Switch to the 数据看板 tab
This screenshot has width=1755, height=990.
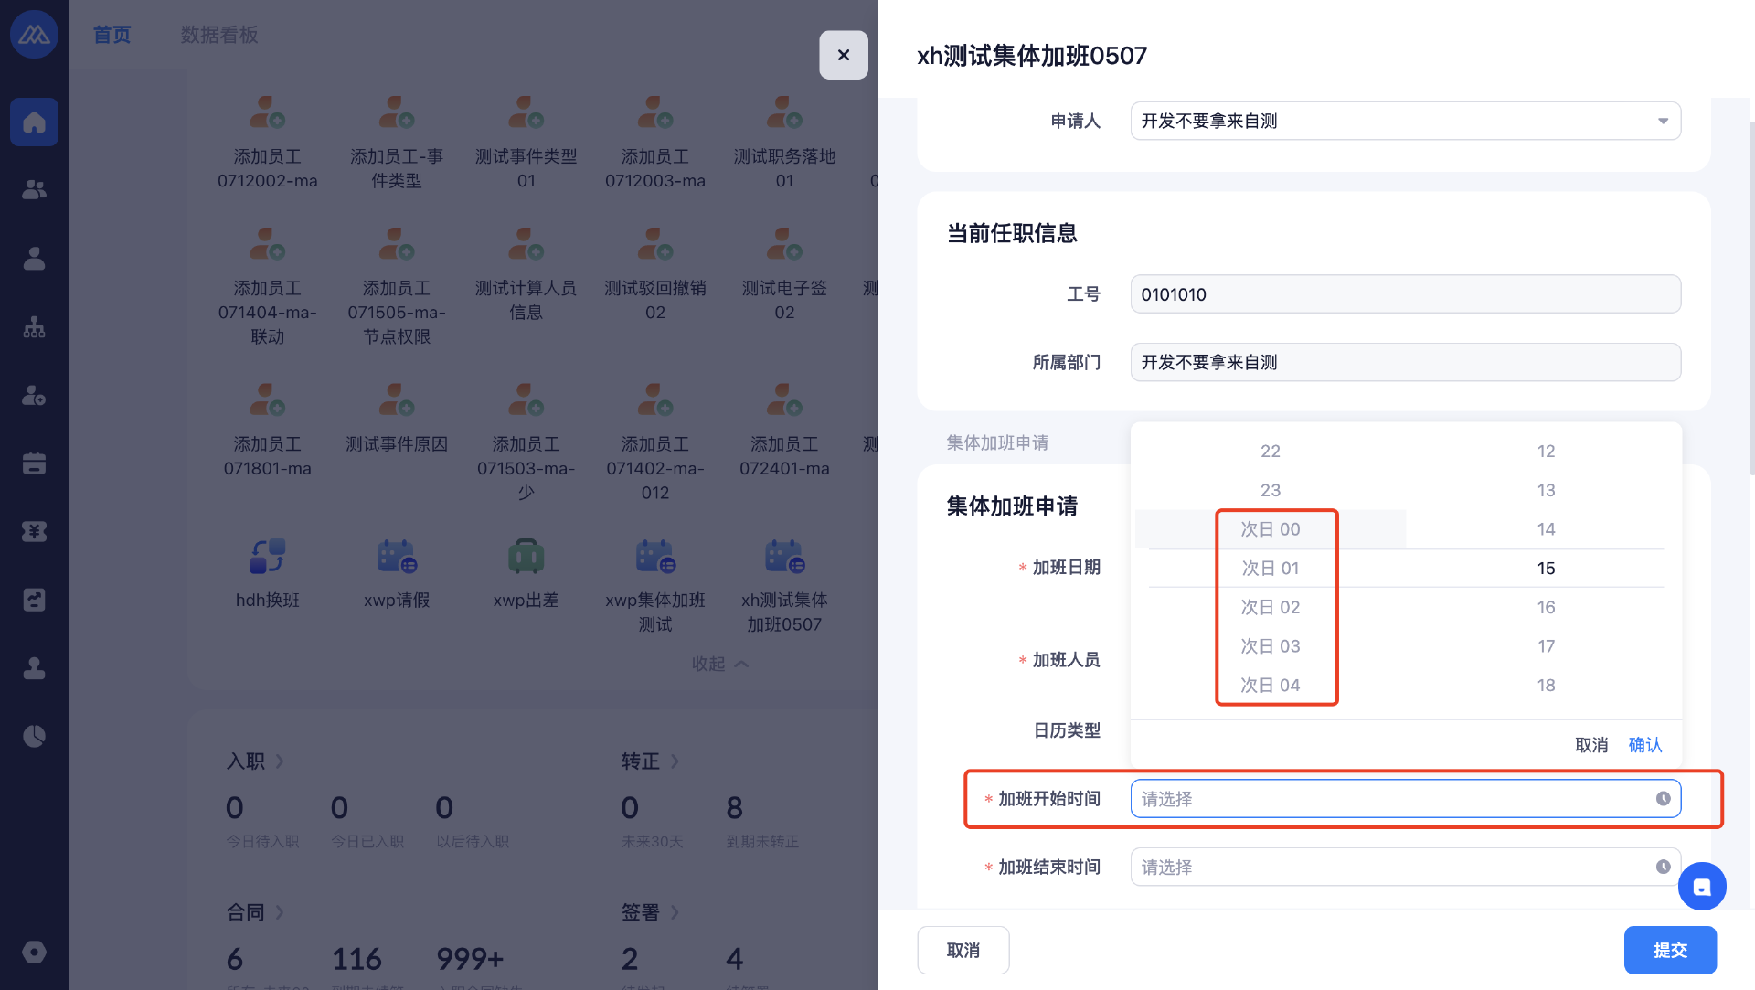click(x=219, y=35)
